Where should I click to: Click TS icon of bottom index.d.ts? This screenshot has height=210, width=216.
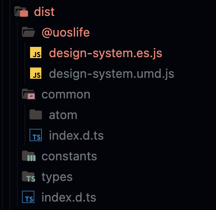point(28,197)
